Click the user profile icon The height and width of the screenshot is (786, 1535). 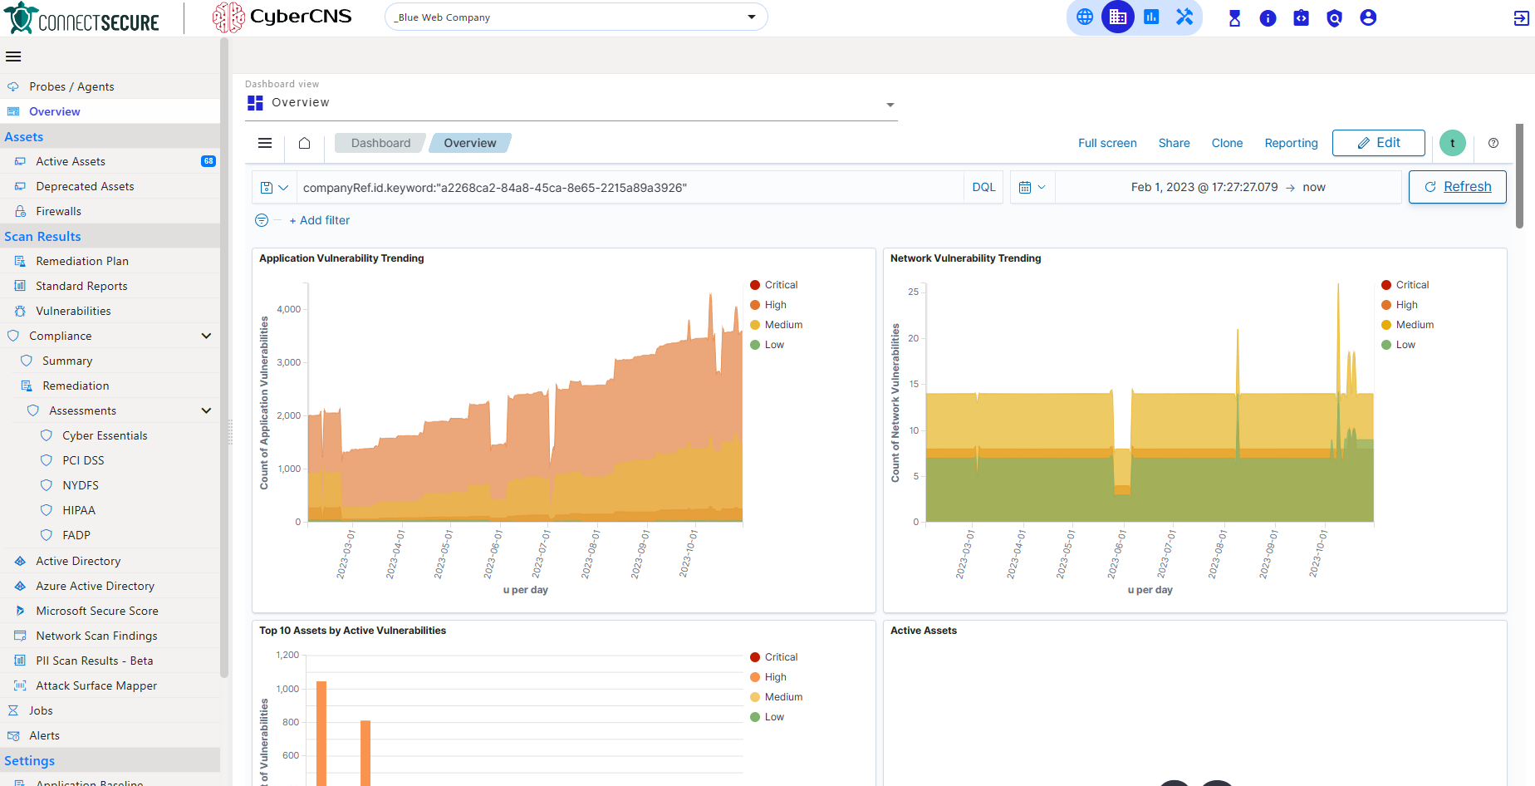click(1367, 17)
